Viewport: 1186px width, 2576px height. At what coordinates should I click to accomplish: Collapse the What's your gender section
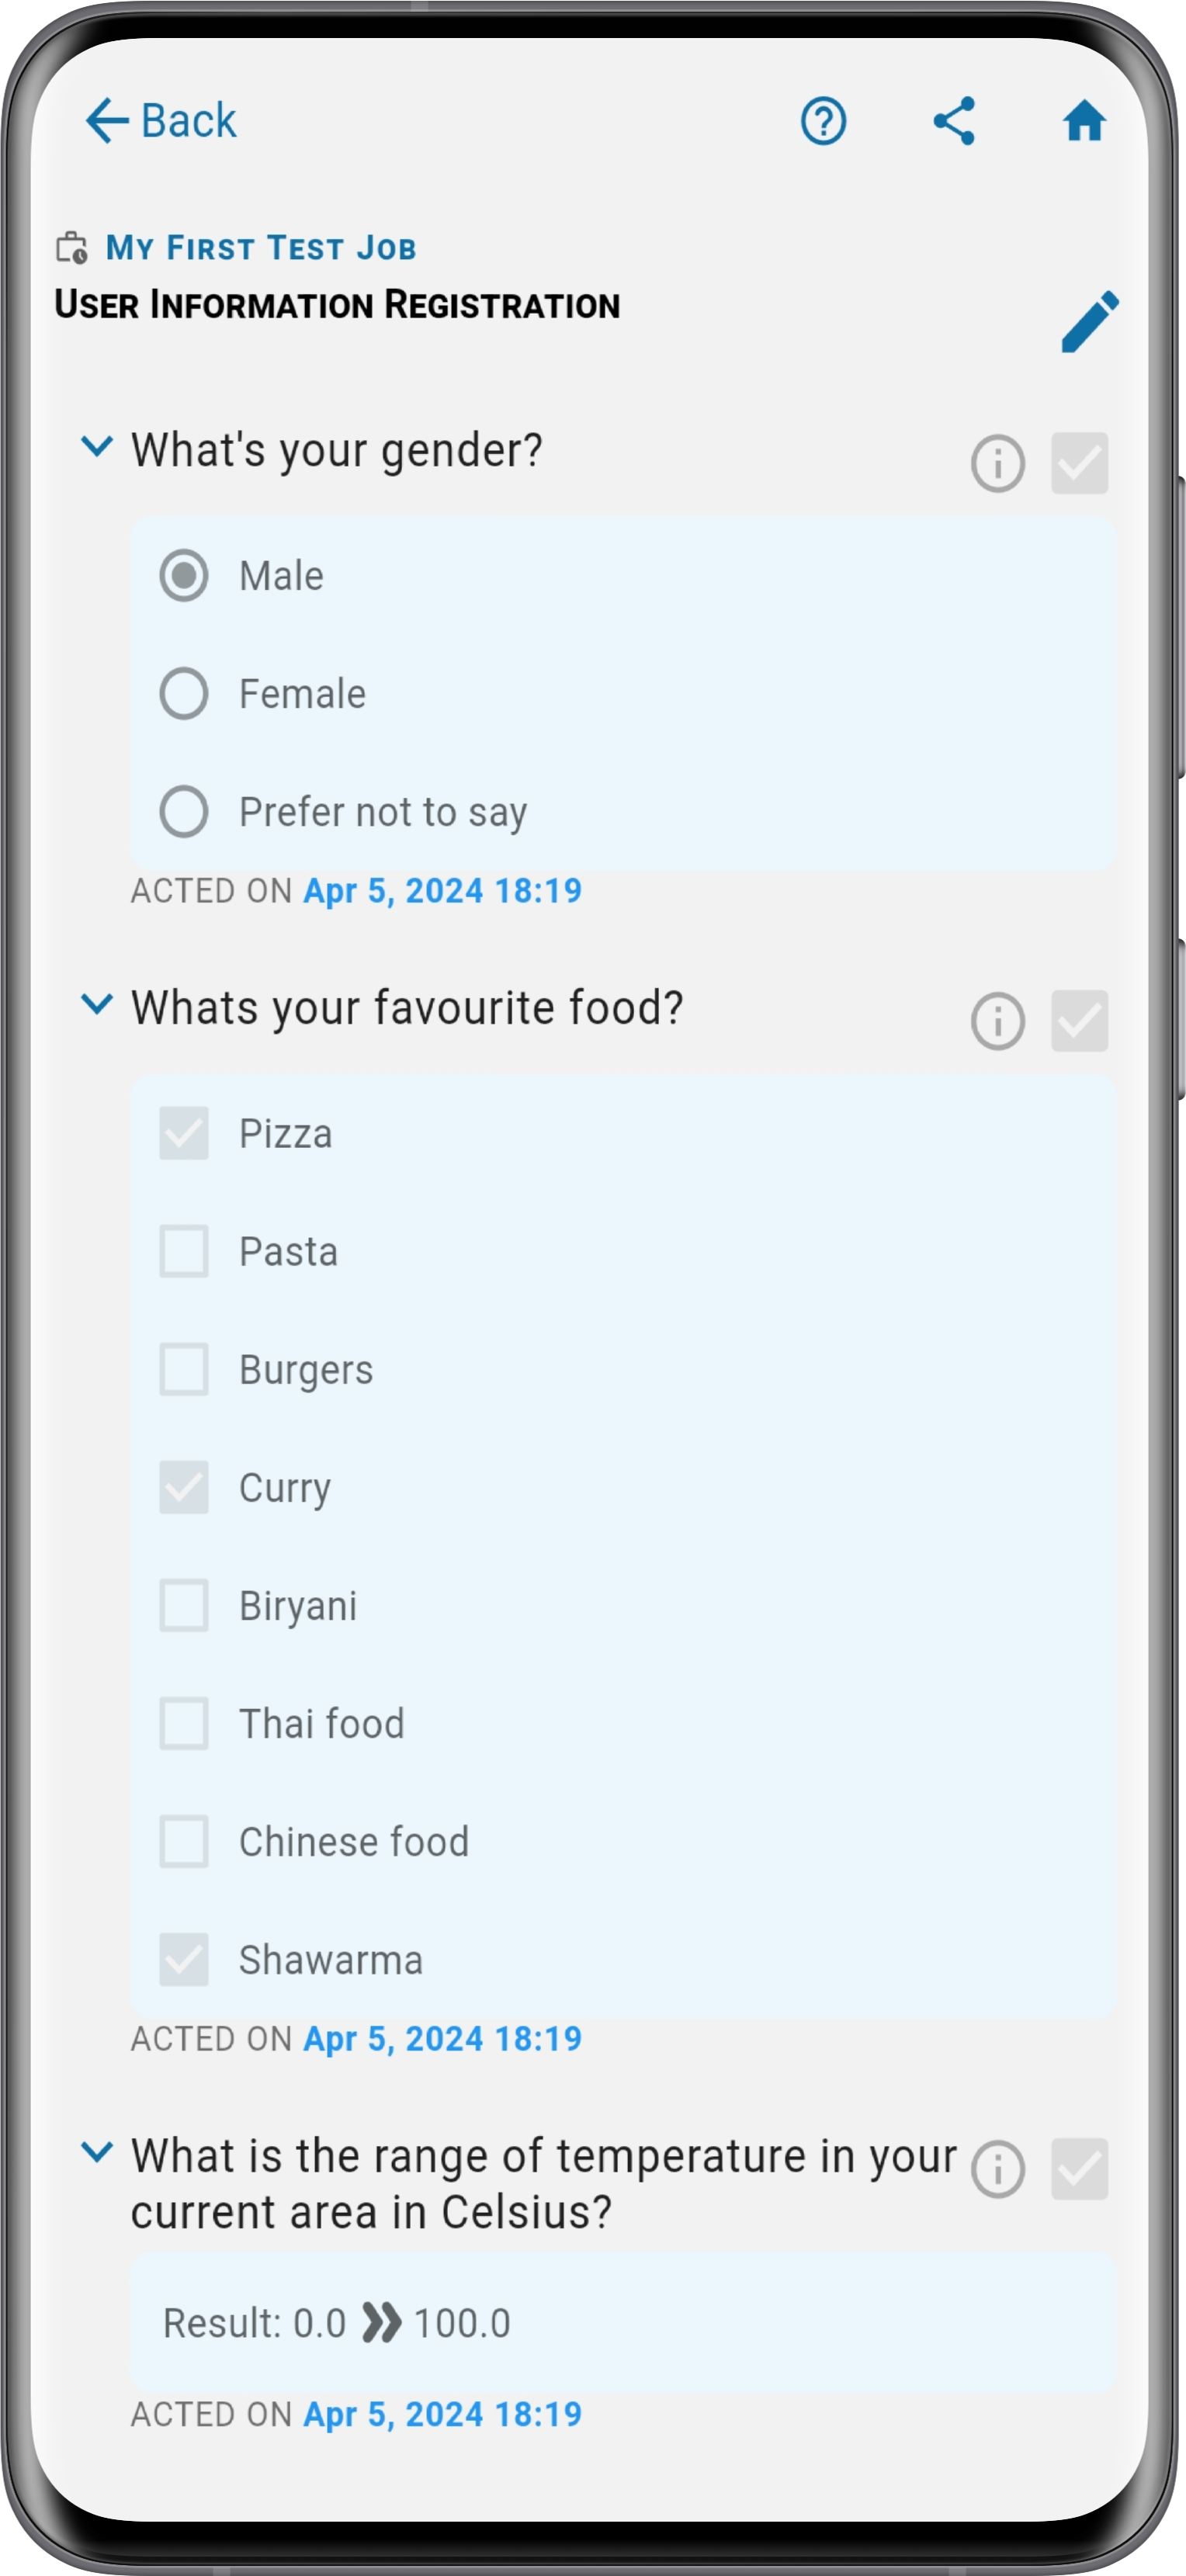(x=96, y=446)
